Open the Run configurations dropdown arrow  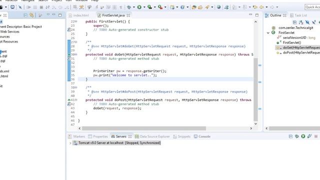(144, 7)
